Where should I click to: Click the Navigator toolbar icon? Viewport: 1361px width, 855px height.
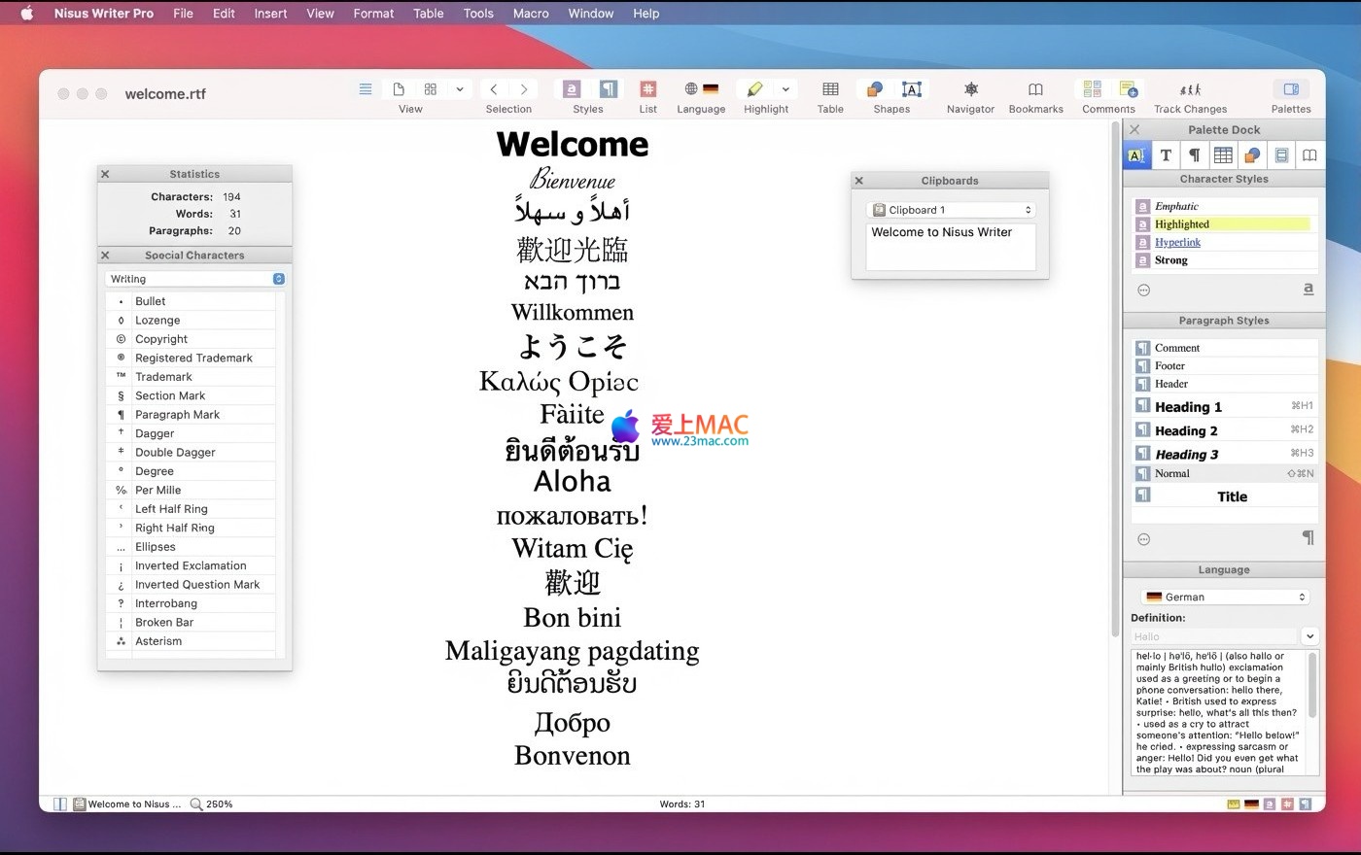[x=970, y=89]
